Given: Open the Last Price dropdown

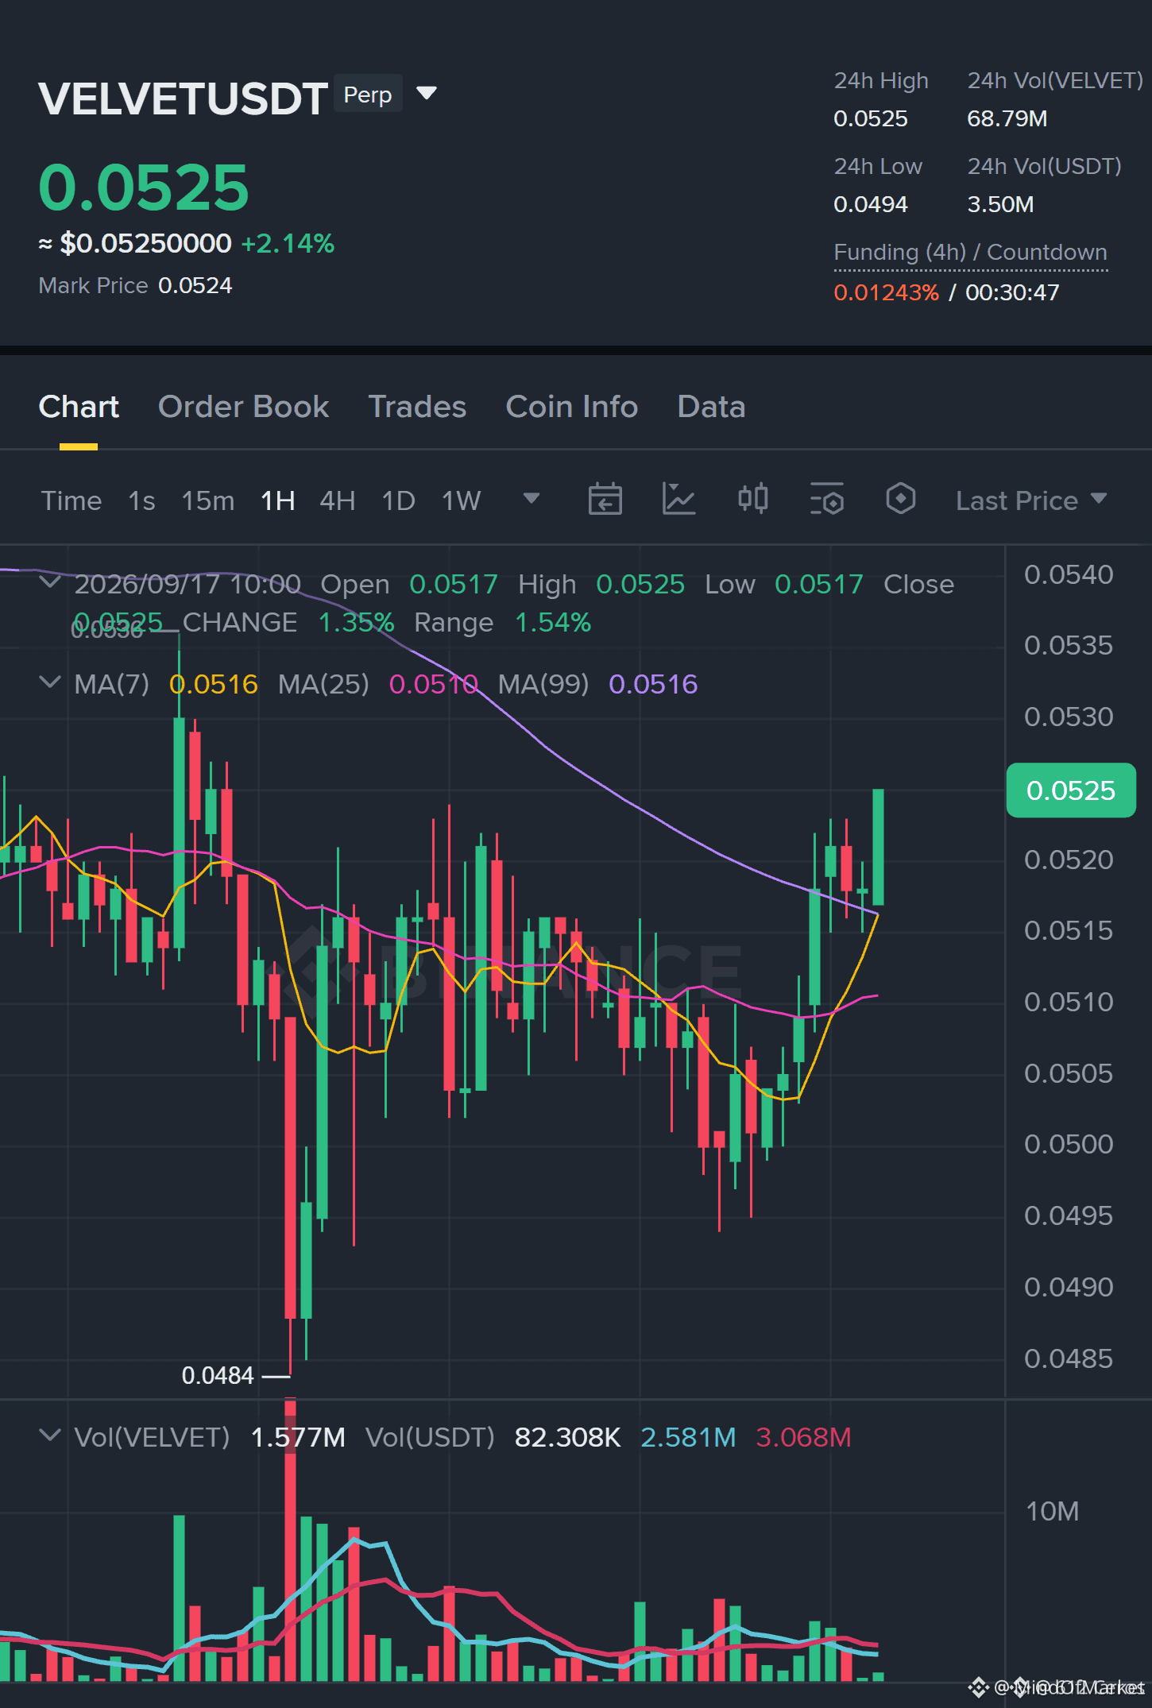Looking at the screenshot, I should click(x=1030, y=500).
